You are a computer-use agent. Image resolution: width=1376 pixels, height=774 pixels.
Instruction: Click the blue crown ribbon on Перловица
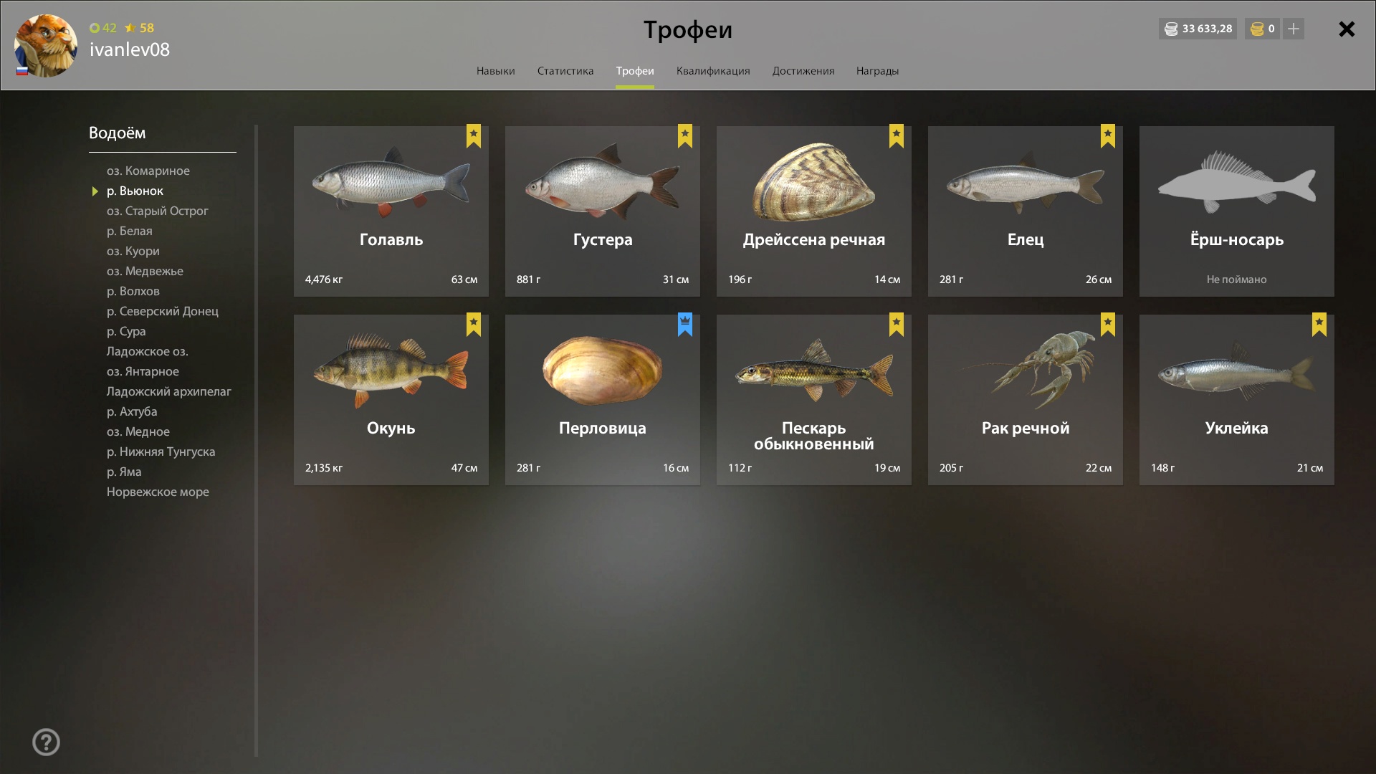pos(685,325)
